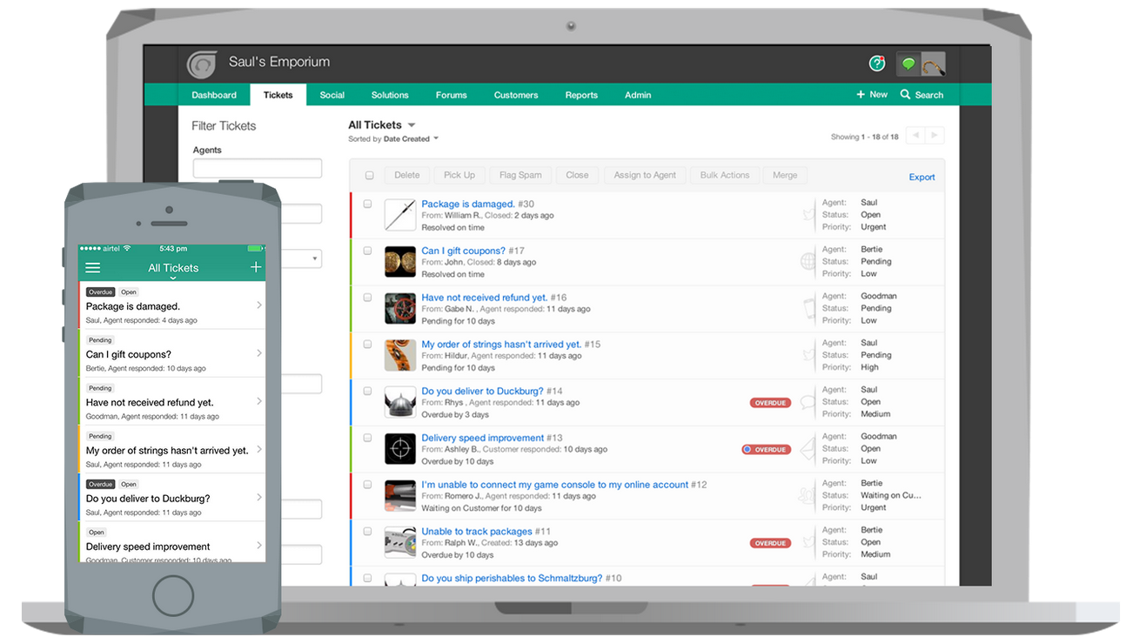1133x637 pixels.
Task: Click the viking helmet thumbnail of ticket #14
Action: 400,402
